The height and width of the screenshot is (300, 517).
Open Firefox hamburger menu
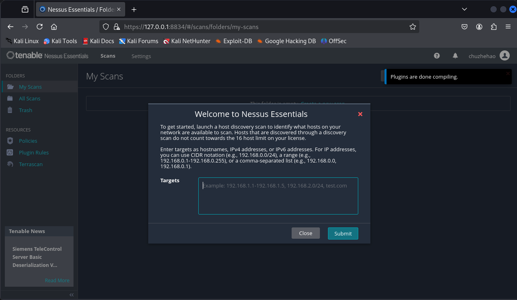[508, 27]
